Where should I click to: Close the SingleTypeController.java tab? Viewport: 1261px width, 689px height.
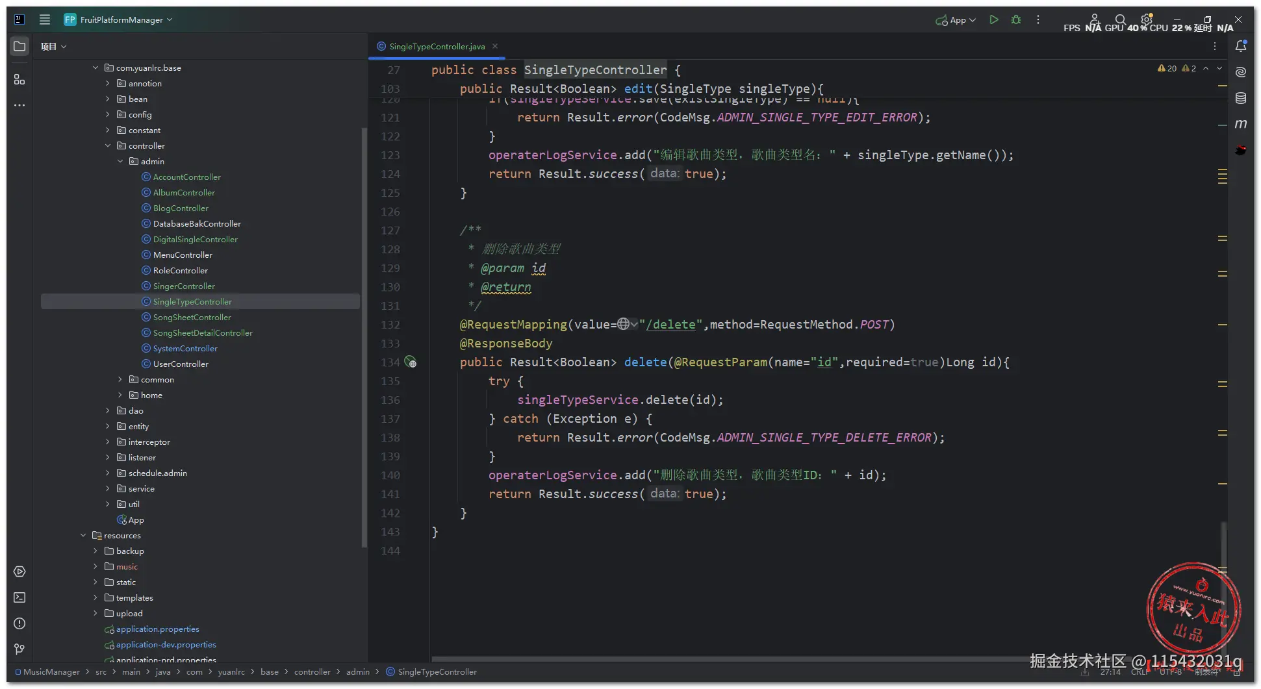click(495, 46)
